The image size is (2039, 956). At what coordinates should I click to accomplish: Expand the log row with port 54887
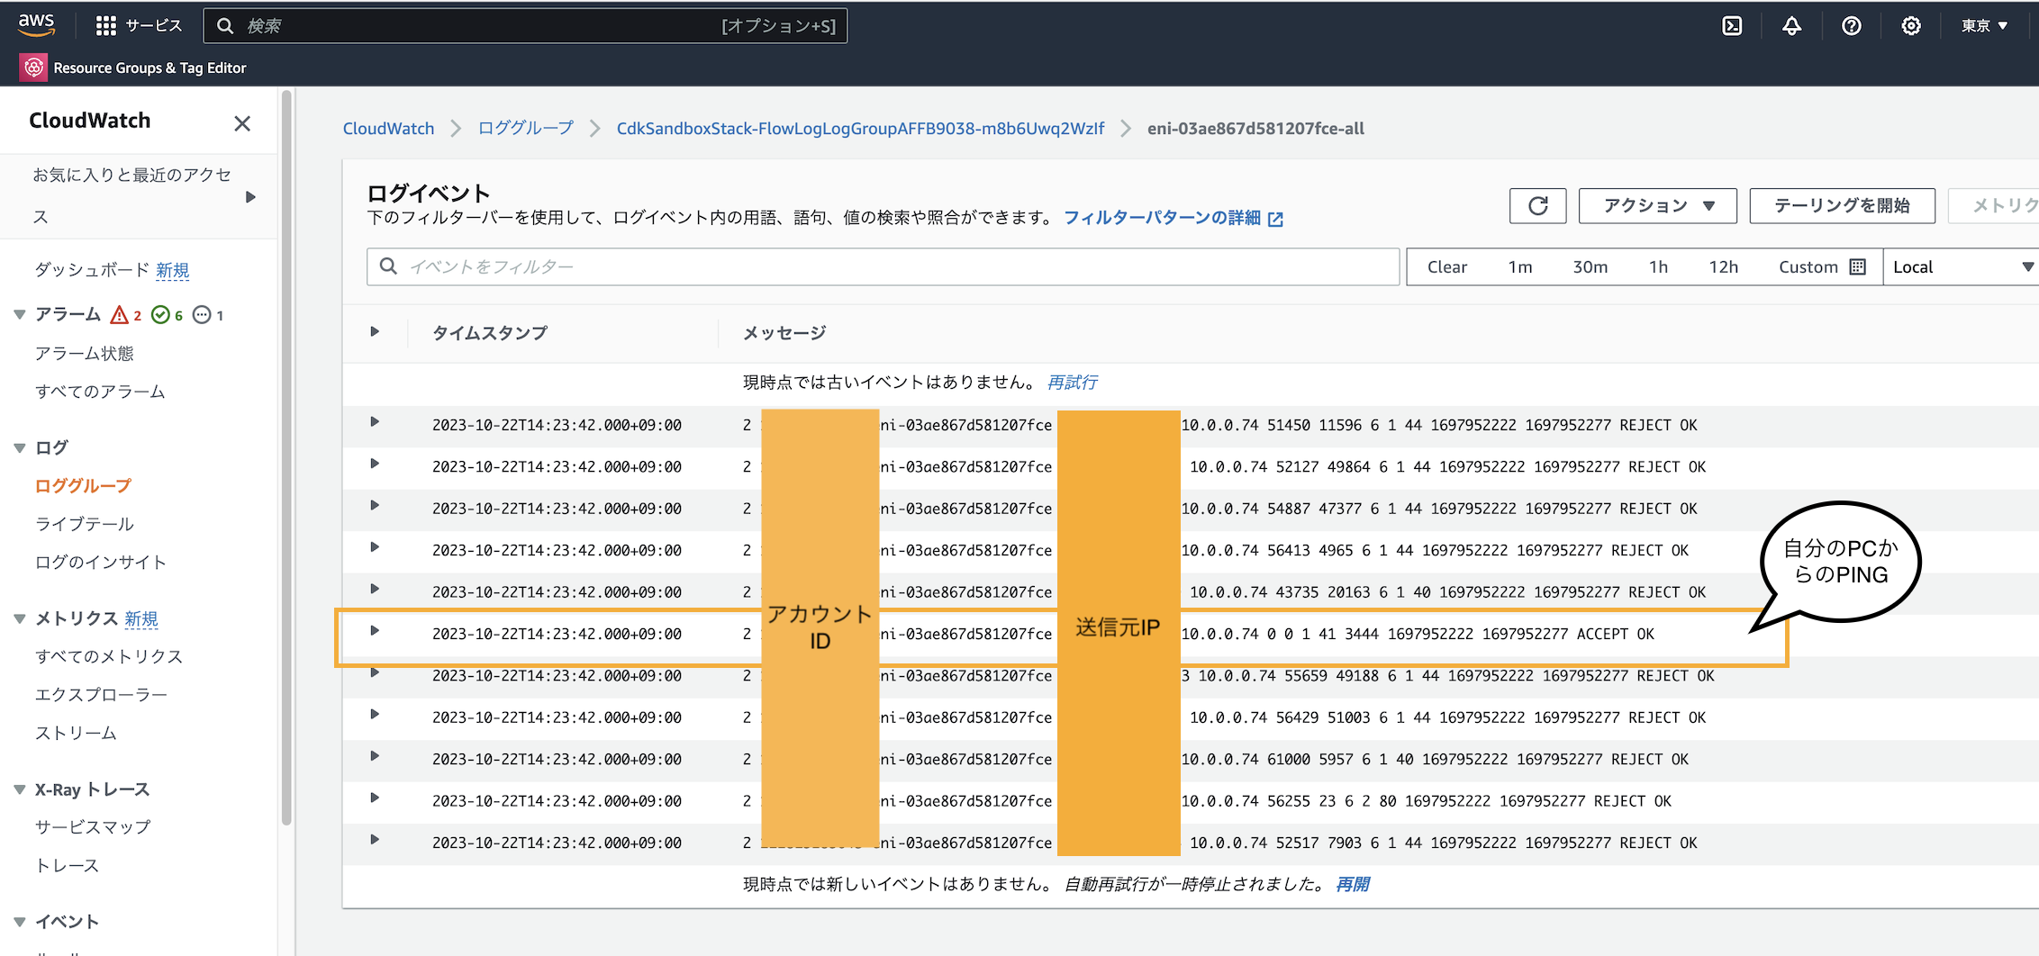pyautogui.click(x=375, y=506)
